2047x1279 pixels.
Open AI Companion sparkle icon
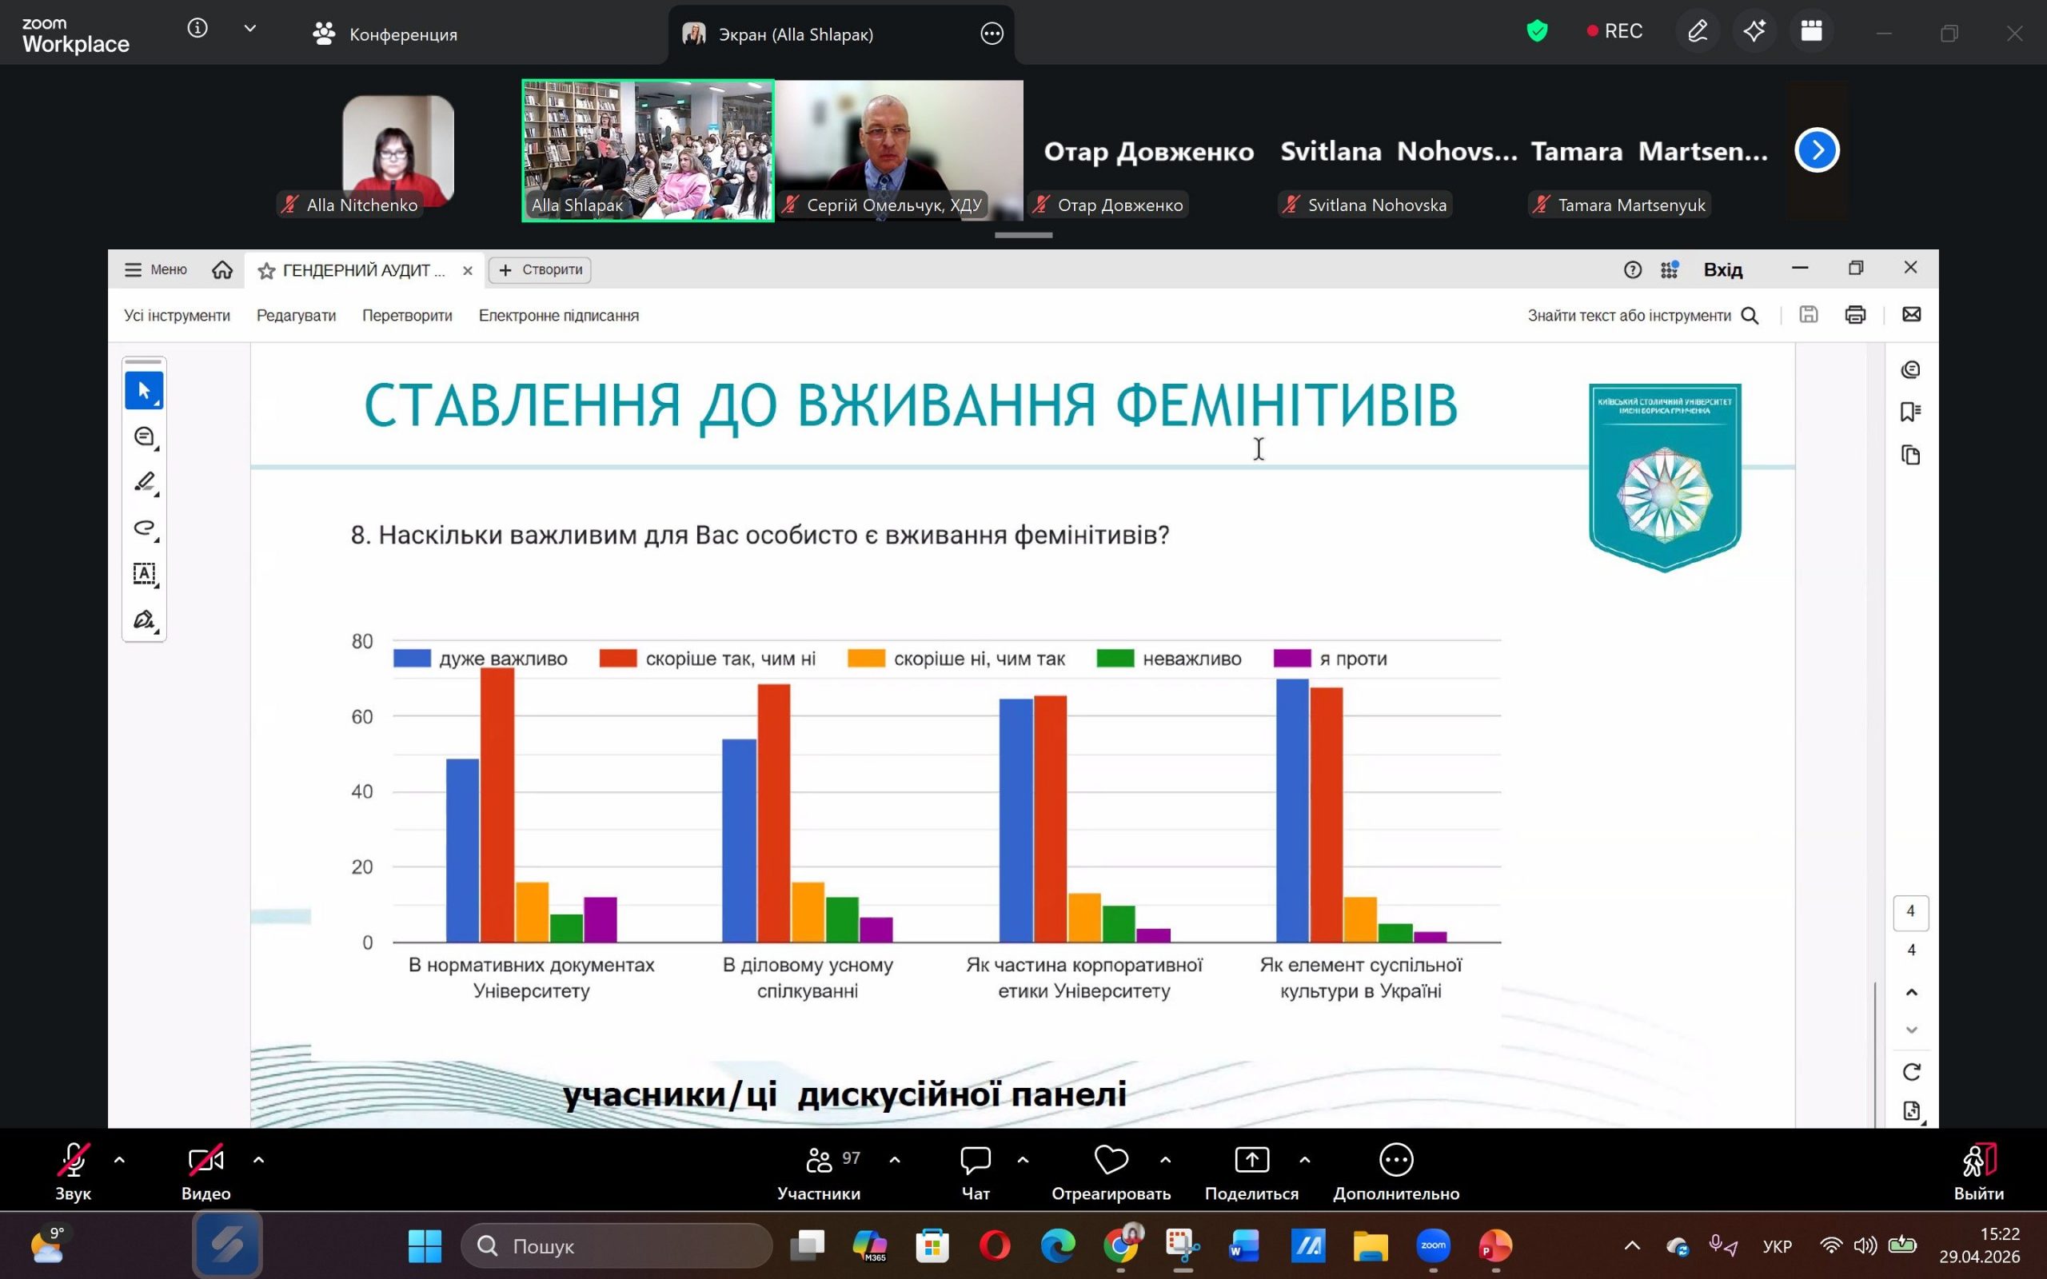pyautogui.click(x=1754, y=32)
